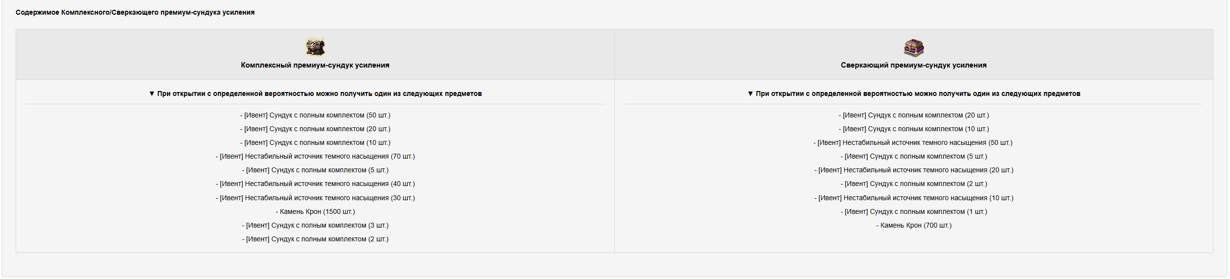Click Камень Крон (1500 шт.) entry
This screenshot has height=279, width=1230.
pos(315,212)
